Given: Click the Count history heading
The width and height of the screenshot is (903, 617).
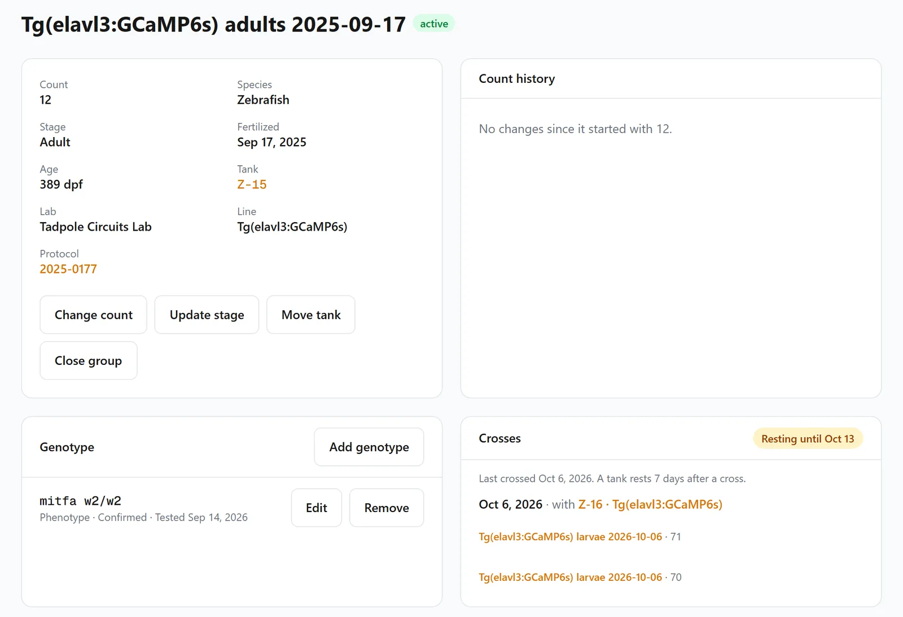Looking at the screenshot, I should [x=517, y=79].
